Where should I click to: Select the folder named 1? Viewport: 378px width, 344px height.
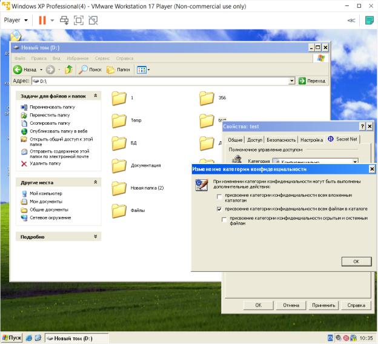pos(119,98)
